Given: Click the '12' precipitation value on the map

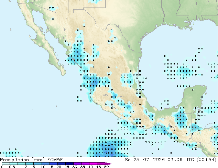Looking at the screenshot, I should pos(106,153).
